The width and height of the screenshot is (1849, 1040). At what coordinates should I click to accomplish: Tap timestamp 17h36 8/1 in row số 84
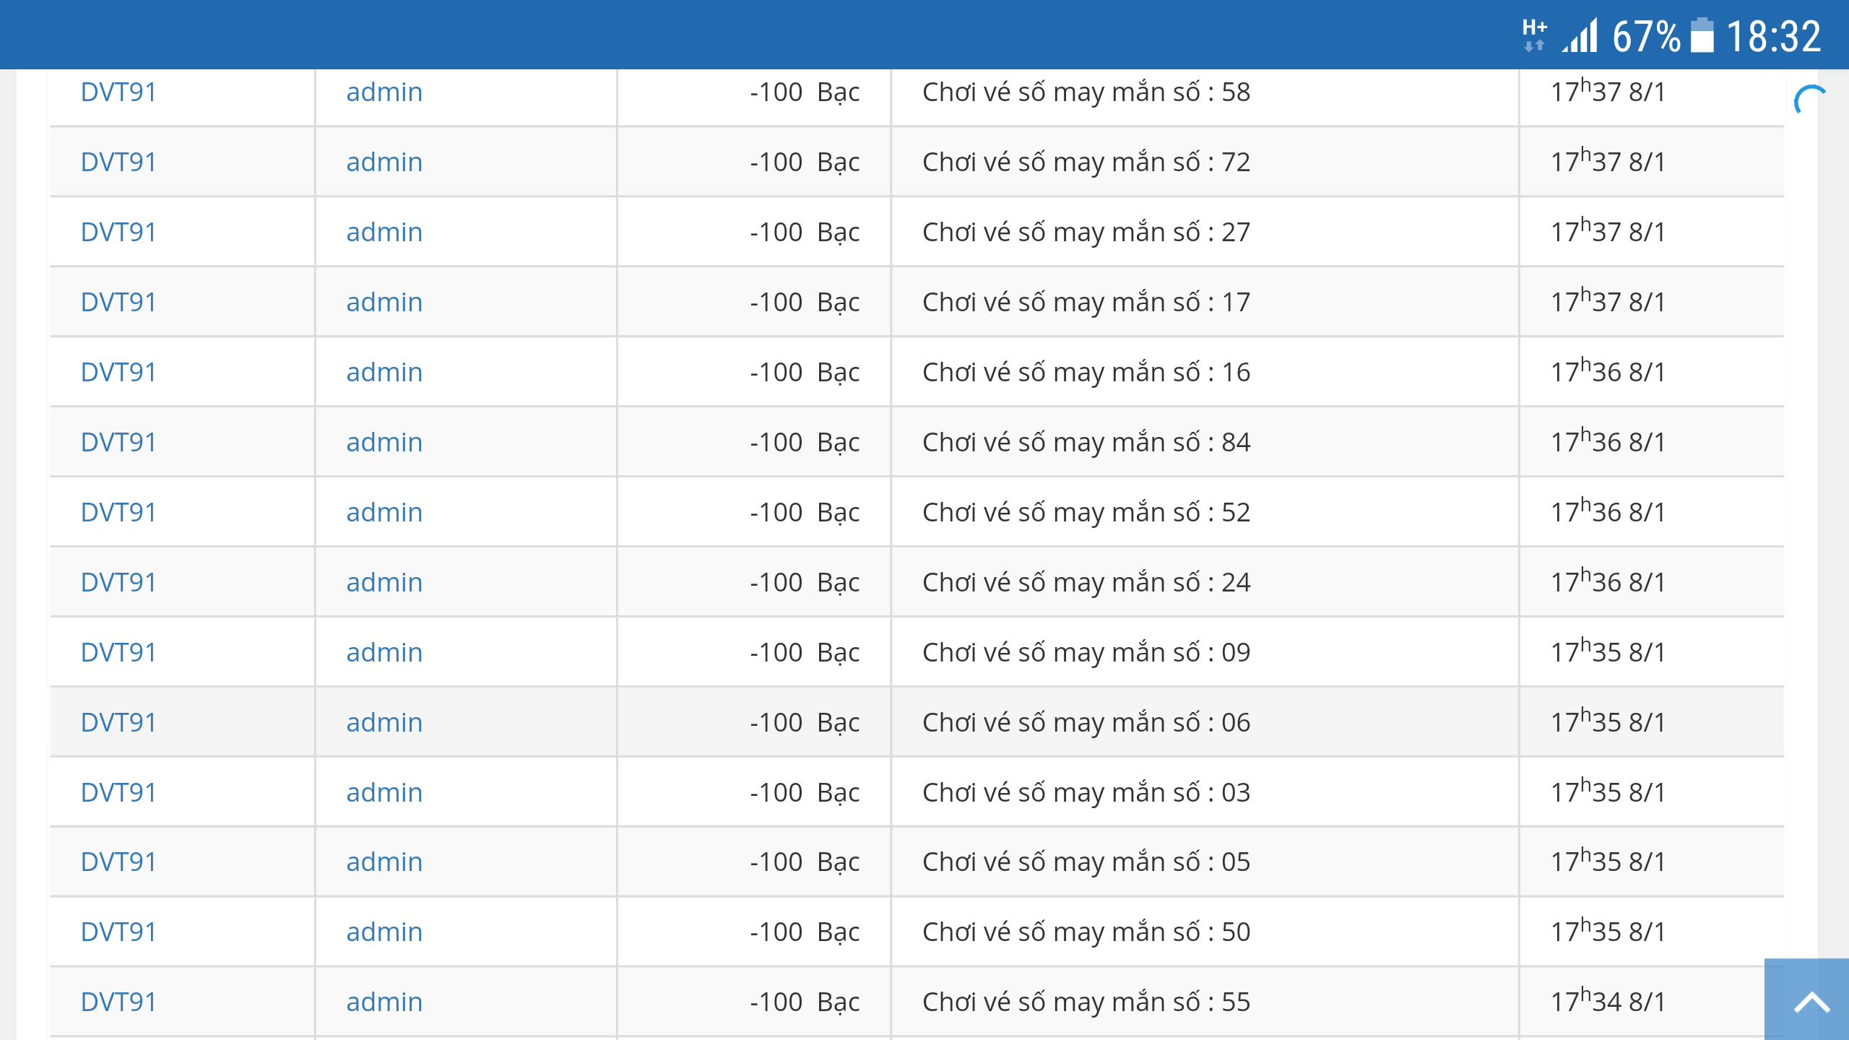click(1608, 441)
